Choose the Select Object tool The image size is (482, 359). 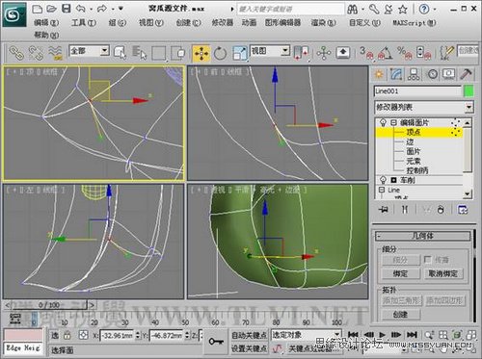120,53
